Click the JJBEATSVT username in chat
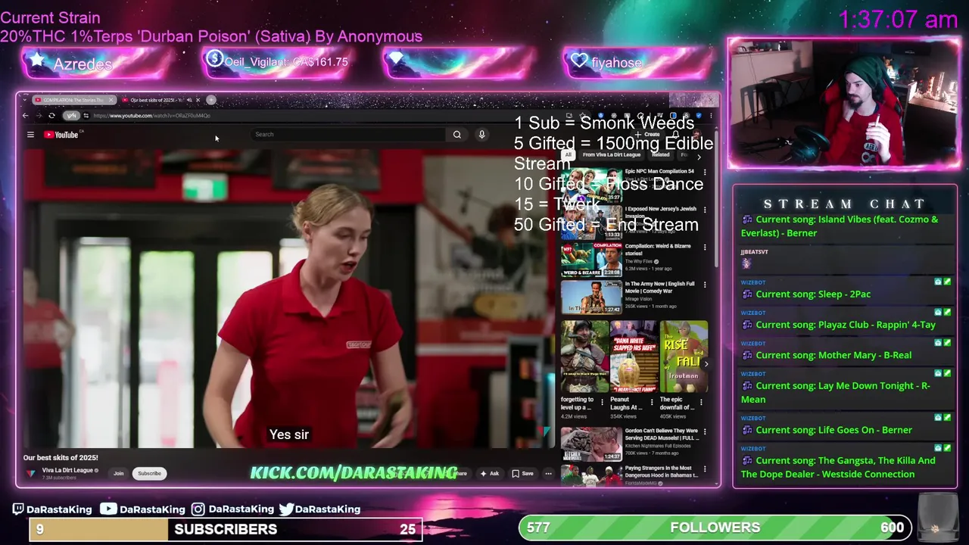The height and width of the screenshot is (545, 969). [x=754, y=252]
